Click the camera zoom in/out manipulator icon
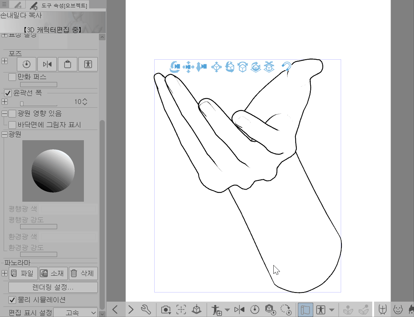 coord(202,67)
